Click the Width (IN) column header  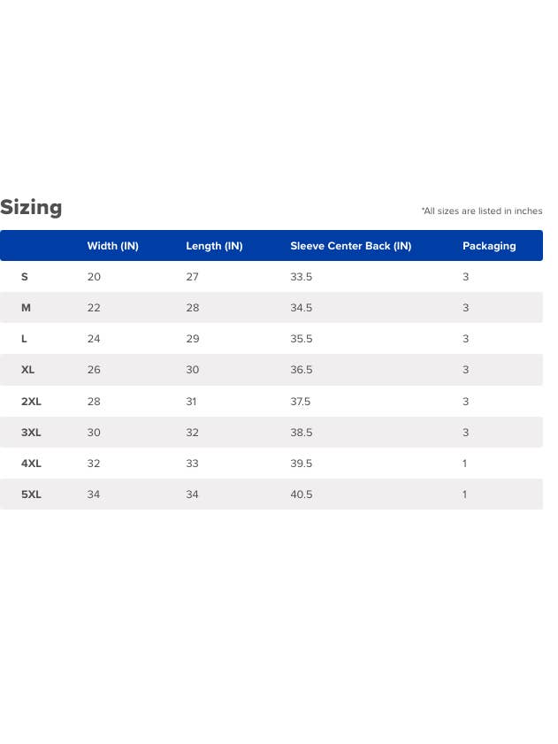click(x=112, y=246)
